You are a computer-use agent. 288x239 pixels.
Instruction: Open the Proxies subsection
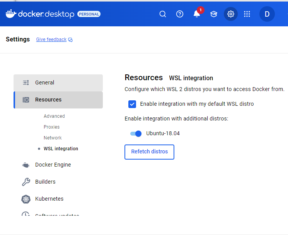pyautogui.click(x=52, y=127)
